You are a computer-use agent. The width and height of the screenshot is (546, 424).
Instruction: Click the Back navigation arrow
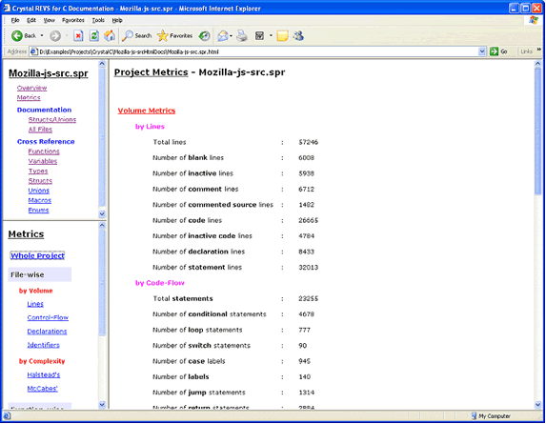[17, 35]
